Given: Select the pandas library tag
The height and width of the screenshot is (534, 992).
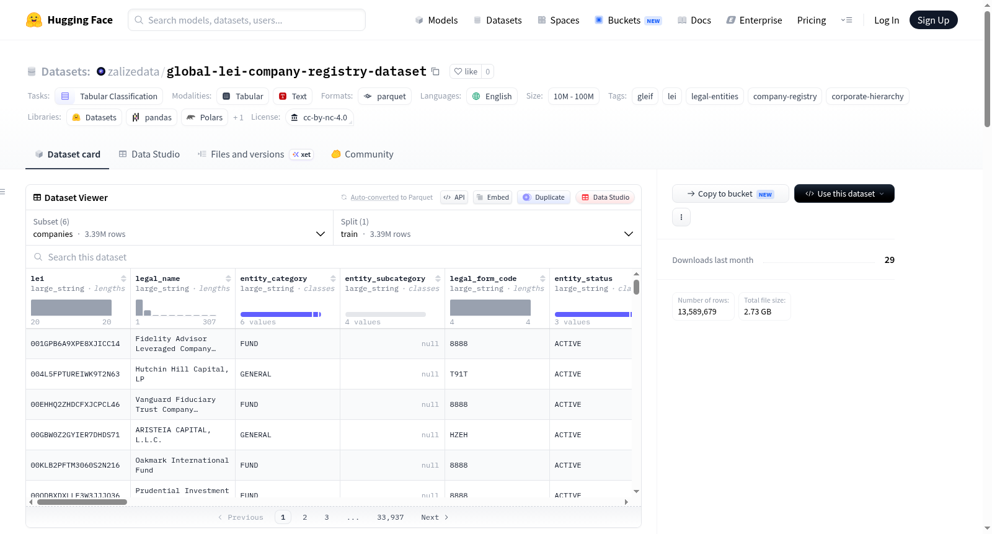Looking at the screenshot, I should tap(151, 117).
